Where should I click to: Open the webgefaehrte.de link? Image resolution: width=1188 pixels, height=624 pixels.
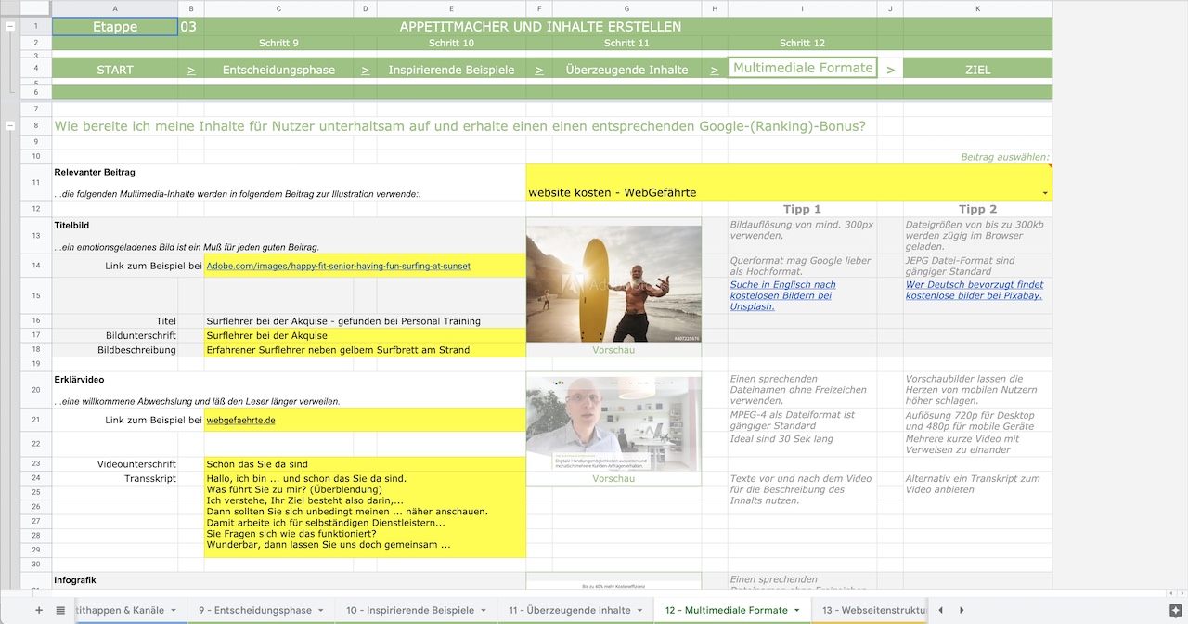point(240,420)
